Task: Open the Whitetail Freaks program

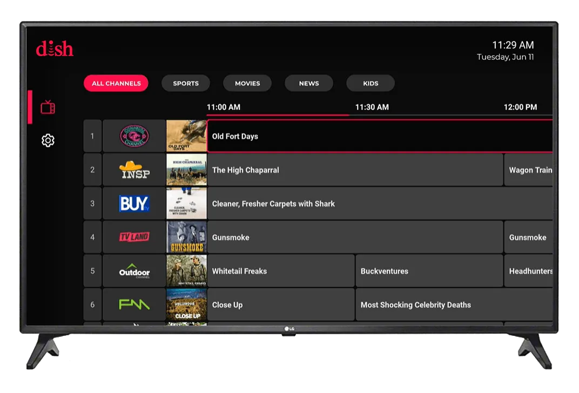Action: point(281,271)
